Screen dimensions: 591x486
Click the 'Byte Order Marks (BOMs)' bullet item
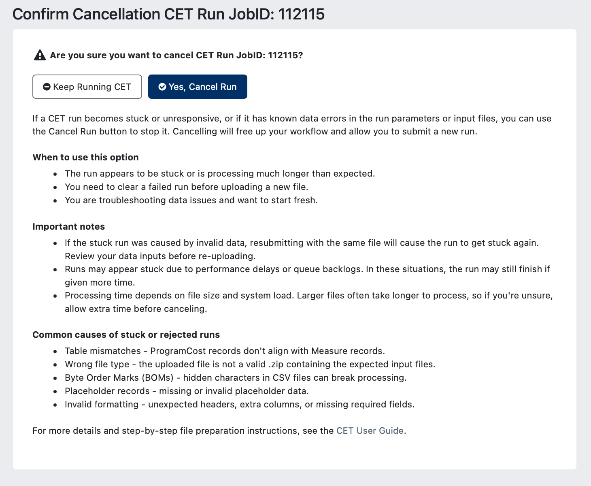[236, 377]
